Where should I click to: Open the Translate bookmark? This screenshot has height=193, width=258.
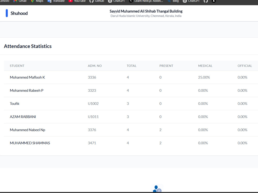tap(56, 1)
